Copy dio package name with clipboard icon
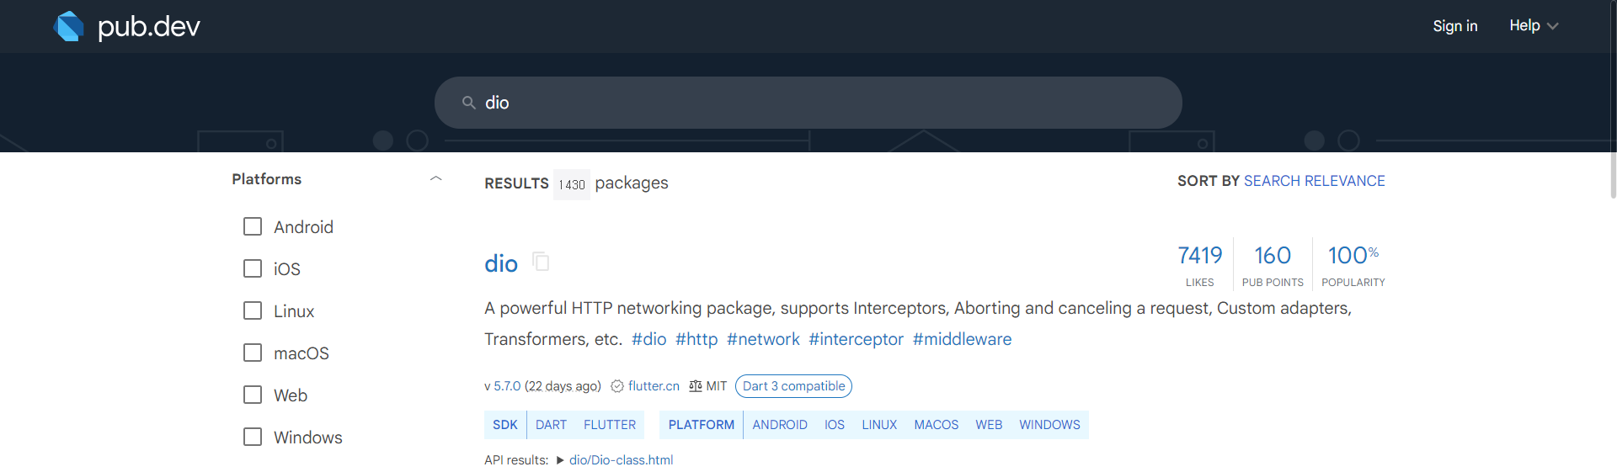Image resolution: width=1617 pixels, height=472 pixels. click(x=542, y=263)
